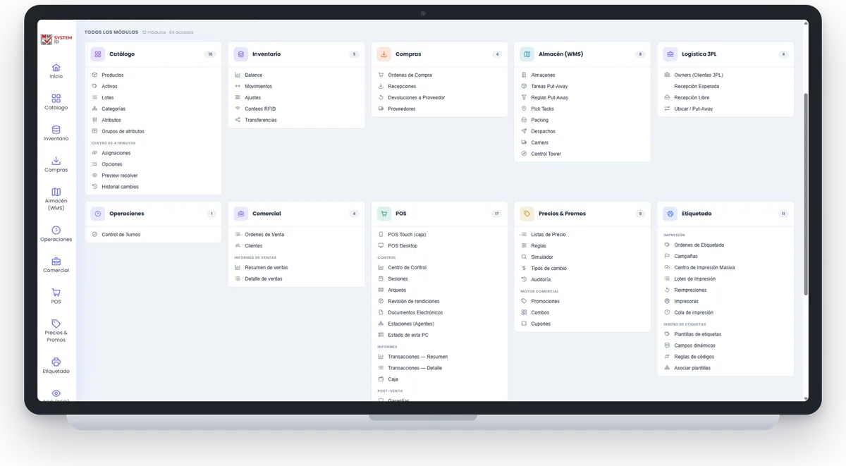This screenshot has height=466, width=846.
Task: Open Inventario in the left sidebar
Action: (x=56, y=133)
